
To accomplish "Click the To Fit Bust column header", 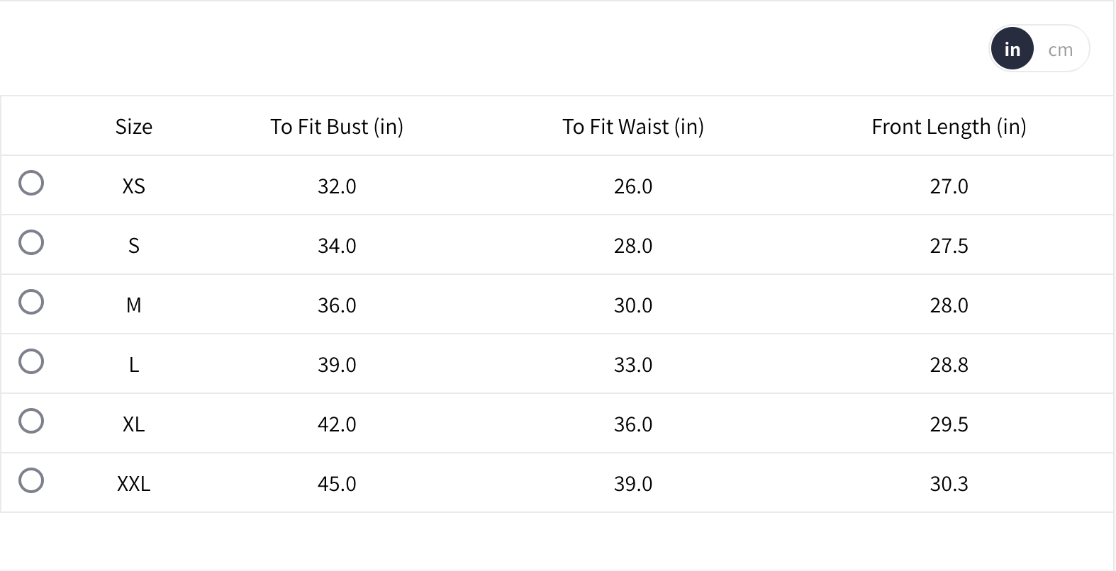I will [337, 127].
